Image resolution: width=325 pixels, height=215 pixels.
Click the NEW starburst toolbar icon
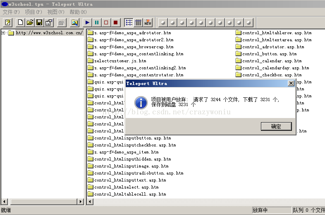pyautogui.click(x=148, y=22)
